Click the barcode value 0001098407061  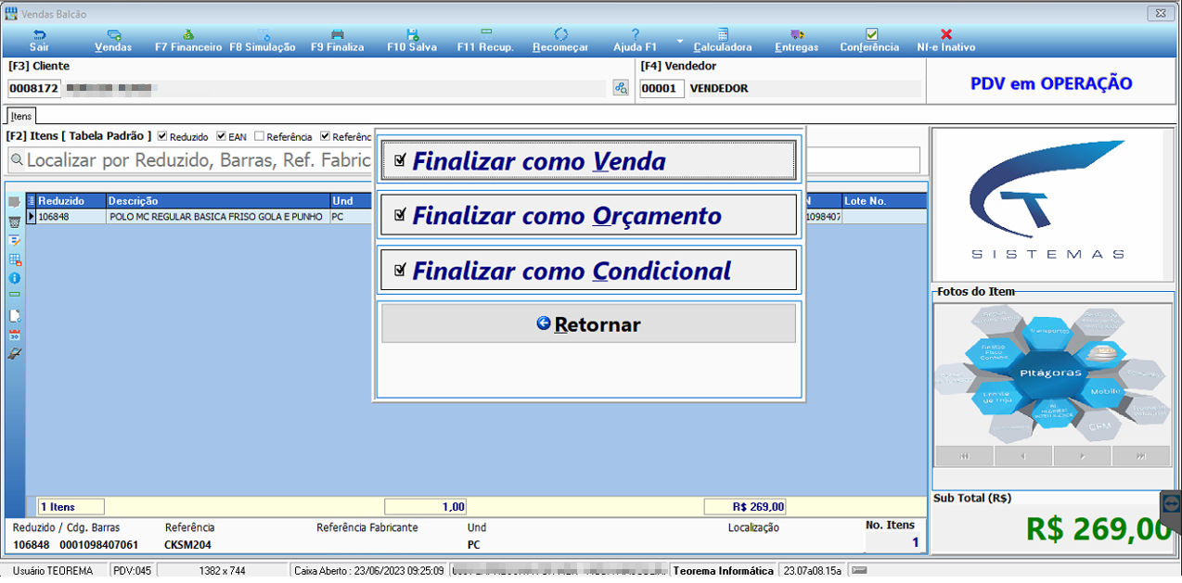[97, 545]
